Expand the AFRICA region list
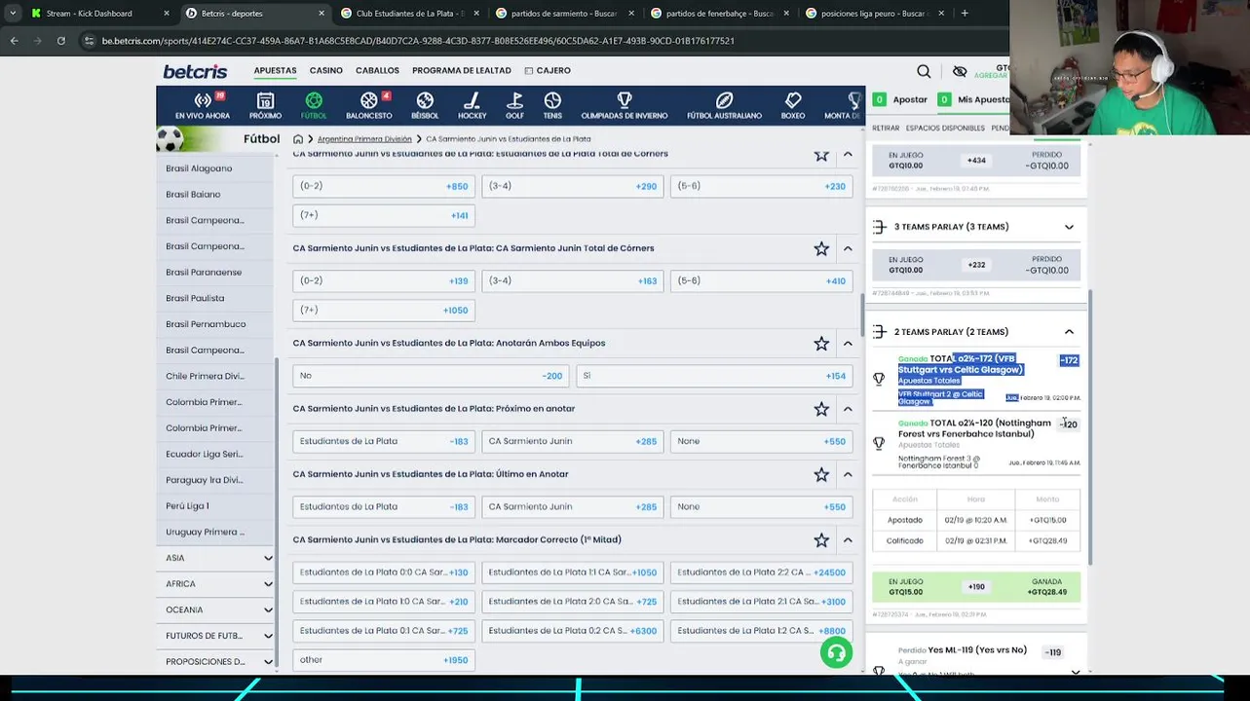 pyautogui.click(x=268, y=584)
